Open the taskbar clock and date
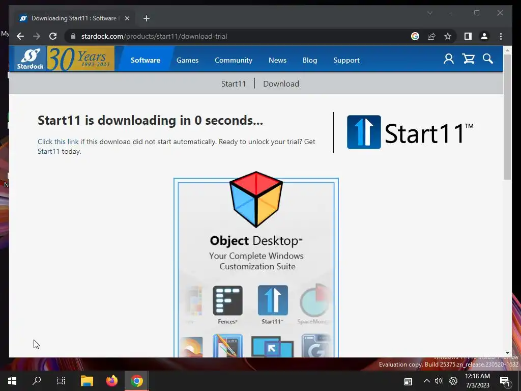 point(477,381)
